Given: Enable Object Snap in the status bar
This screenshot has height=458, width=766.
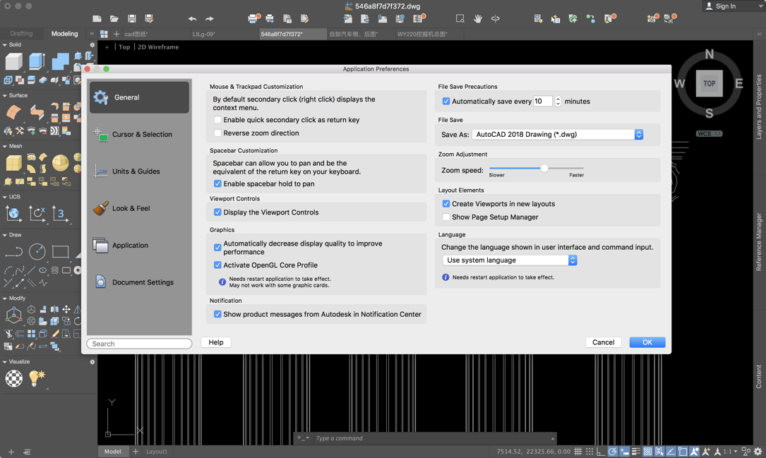Looking at the screenshot, I should pyautogui.click(x=683, y=451).
